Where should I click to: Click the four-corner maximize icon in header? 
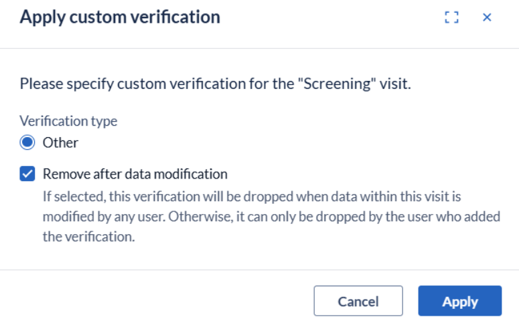coord(452,17)
